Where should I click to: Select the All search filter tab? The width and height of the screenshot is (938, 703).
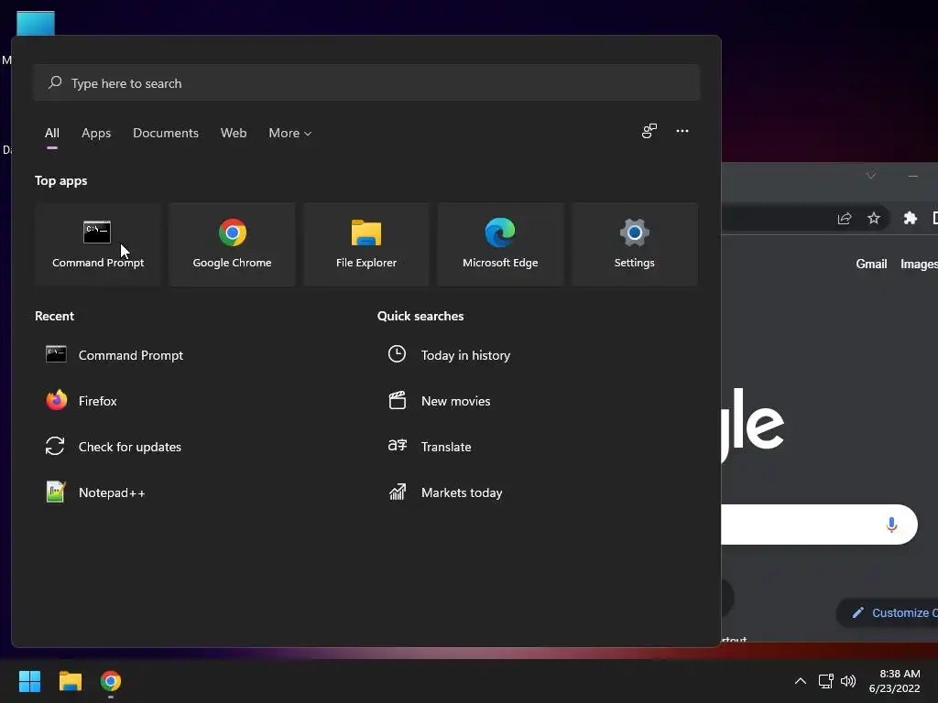(52, 134)
